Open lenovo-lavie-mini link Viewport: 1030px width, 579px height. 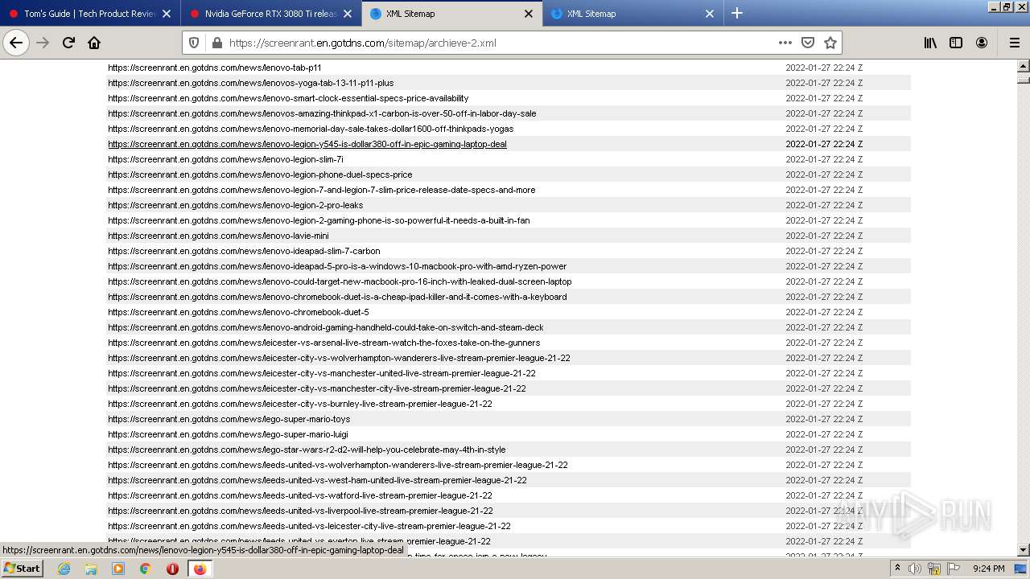coord(218,236)
